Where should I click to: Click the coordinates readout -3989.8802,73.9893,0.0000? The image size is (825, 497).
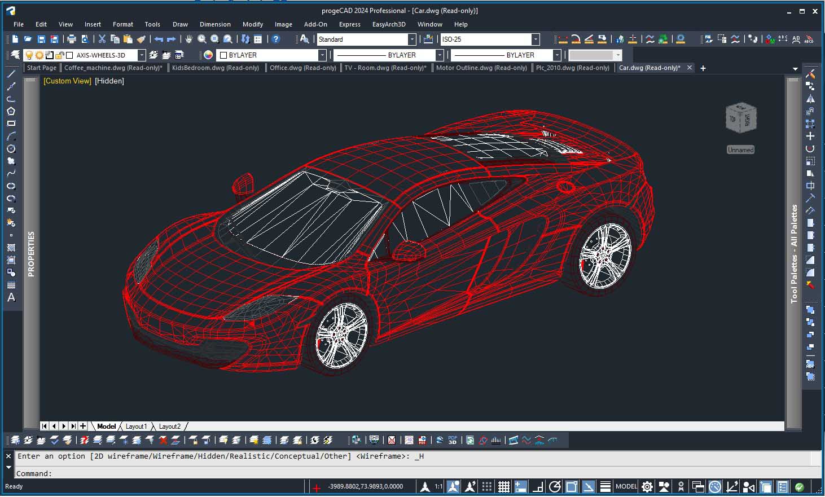point(366,486)
